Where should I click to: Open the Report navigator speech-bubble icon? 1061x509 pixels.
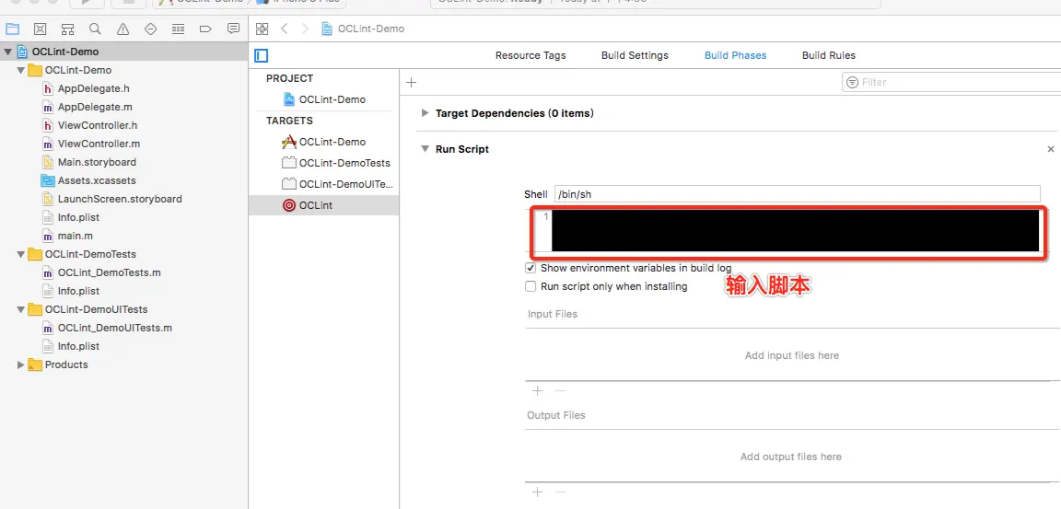click(233, 29)
